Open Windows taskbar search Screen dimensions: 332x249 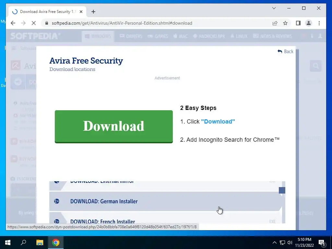click(x=23, y=243)
